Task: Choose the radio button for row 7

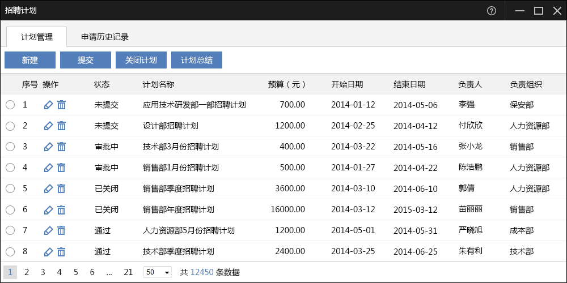Action: 10,230
